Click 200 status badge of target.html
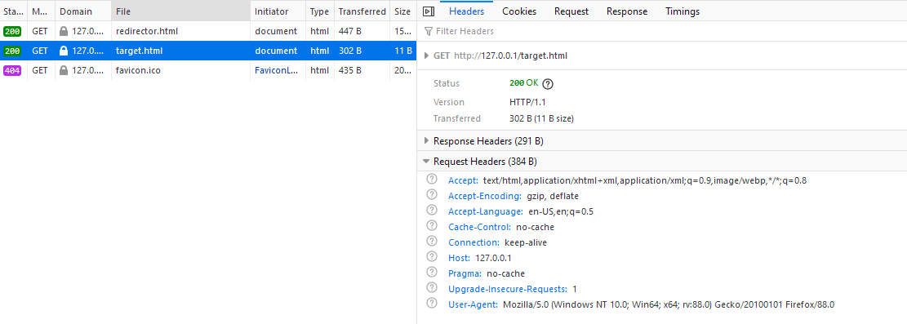The image size is (907, 324). pyautogui.click(x=12, y=51)
